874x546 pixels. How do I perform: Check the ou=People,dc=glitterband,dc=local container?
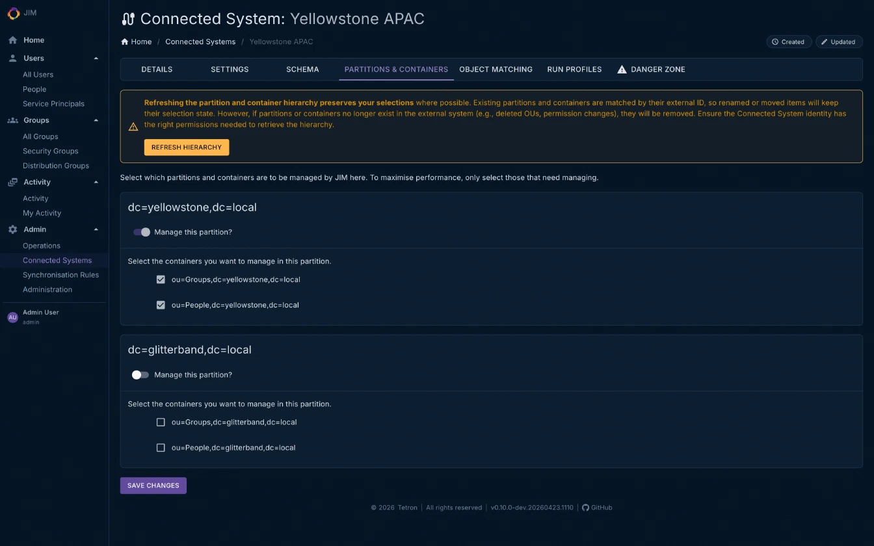(x=161, y=447)
